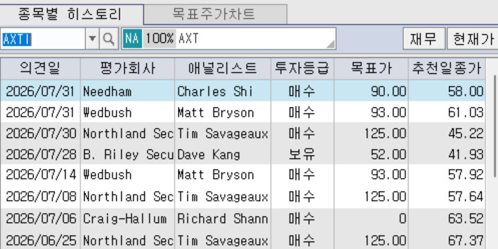Image resolution: width=498 pixels, height=249 pixels.
Task: Click the 100% AXT name field
Action: click(229, 39)
